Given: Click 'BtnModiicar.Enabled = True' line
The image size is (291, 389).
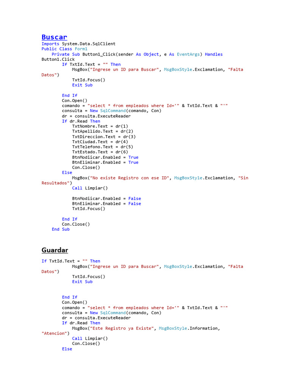Looking at the screenshot, I should pyautogui.click(x=105, y=157).
